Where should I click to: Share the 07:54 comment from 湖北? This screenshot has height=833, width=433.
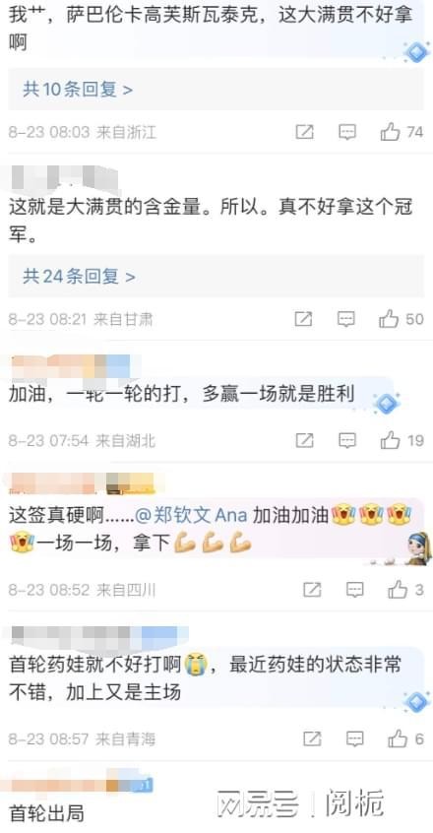(304, 440)
